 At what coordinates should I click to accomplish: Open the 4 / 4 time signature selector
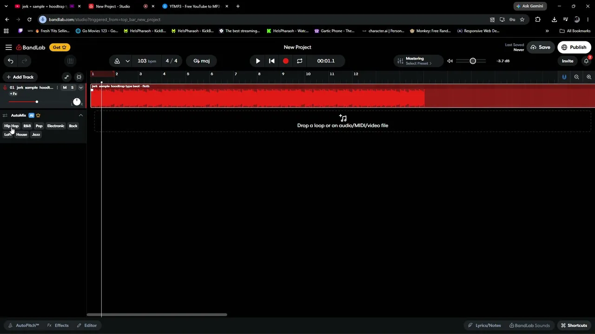(172, 61)
